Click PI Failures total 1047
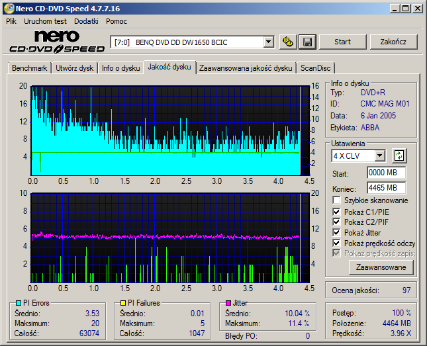Image resolution: width=427 pixels, height=346 pixels. pyautogui.click(x=197, y=333)
